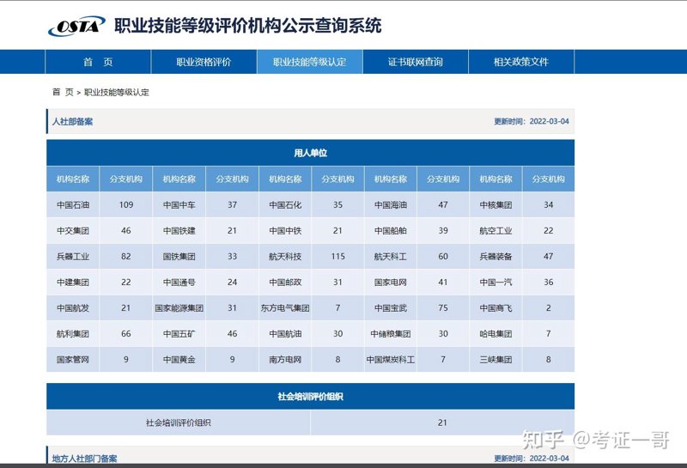
Task: Select the 中国一汽 cell
Action: tap(495, 283)
